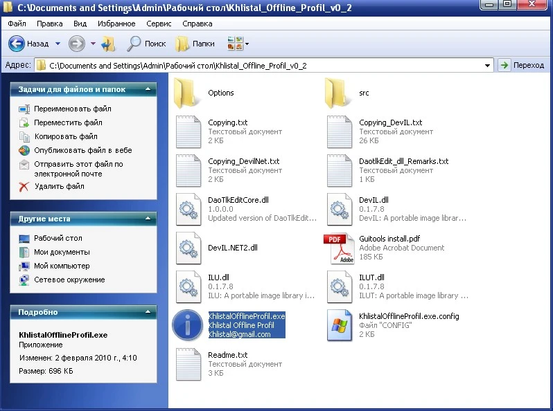Collapse the Задачи для файлов и папок panel
The image size is (553, 411).
(x=148, y=89)
